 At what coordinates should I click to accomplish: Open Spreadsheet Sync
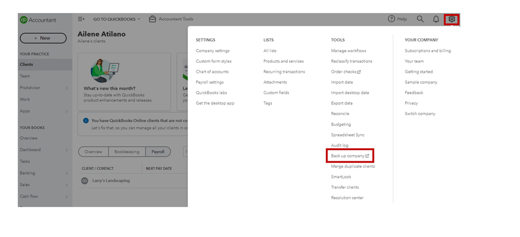[348, 135]
